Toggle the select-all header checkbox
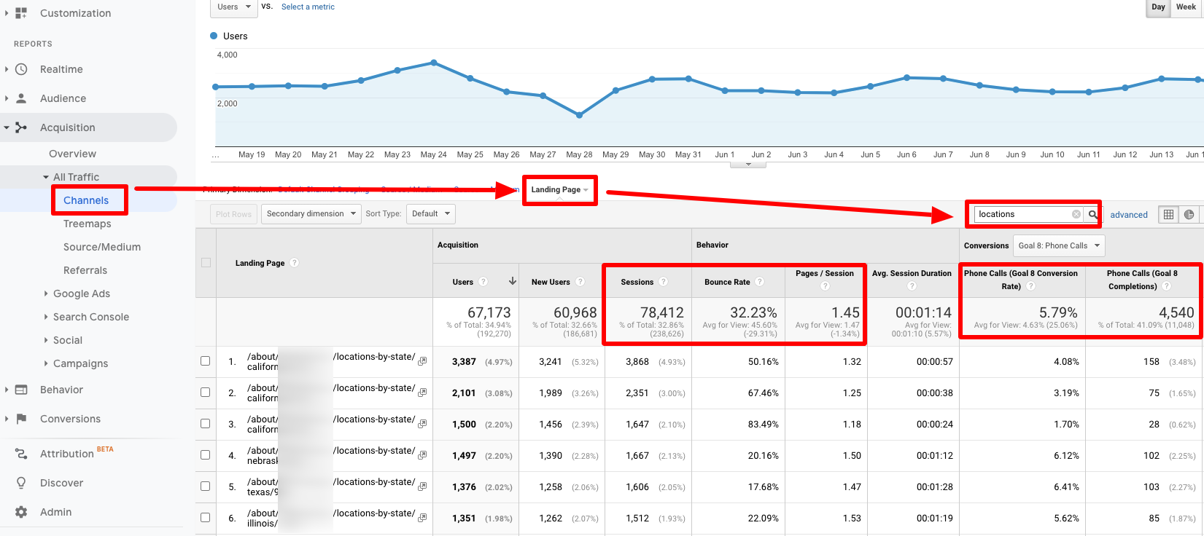 206,263
